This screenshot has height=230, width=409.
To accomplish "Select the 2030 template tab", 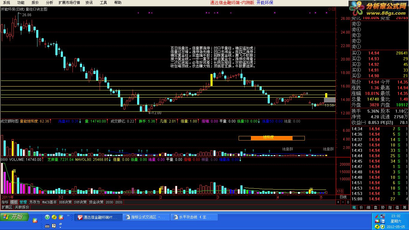I will pos(109,202).
